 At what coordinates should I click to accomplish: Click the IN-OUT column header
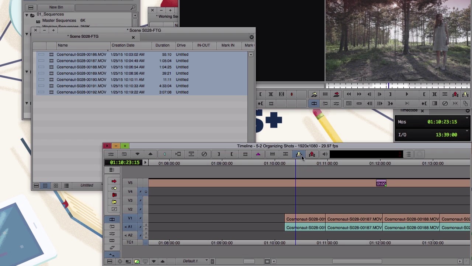coord(204,45)
